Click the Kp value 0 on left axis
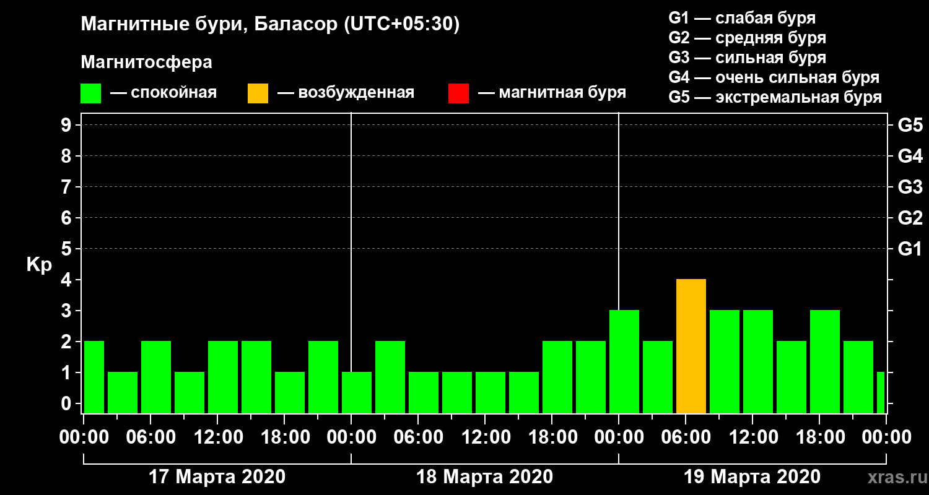Image resolution: width=929 pixels, height=495 pixels. tap(68, 403)
